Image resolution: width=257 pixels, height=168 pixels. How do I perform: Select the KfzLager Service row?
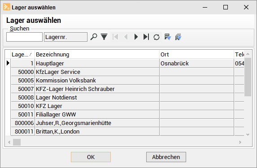click(x=127, y=72)
